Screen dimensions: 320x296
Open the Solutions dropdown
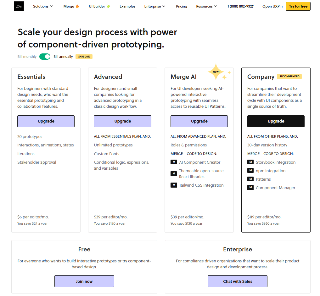click(43, 6)
